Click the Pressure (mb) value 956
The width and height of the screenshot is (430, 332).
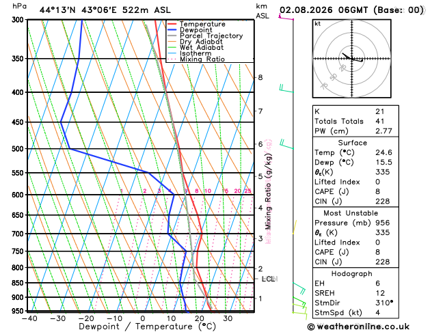coord(383,223)
